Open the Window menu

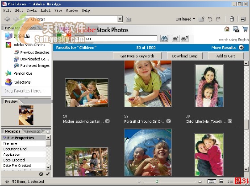click(x=72, y=10)
